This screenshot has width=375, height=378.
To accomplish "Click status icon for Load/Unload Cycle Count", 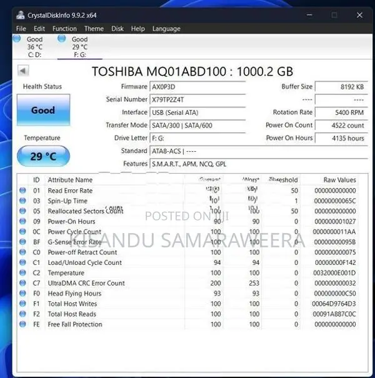I will 22,262.
